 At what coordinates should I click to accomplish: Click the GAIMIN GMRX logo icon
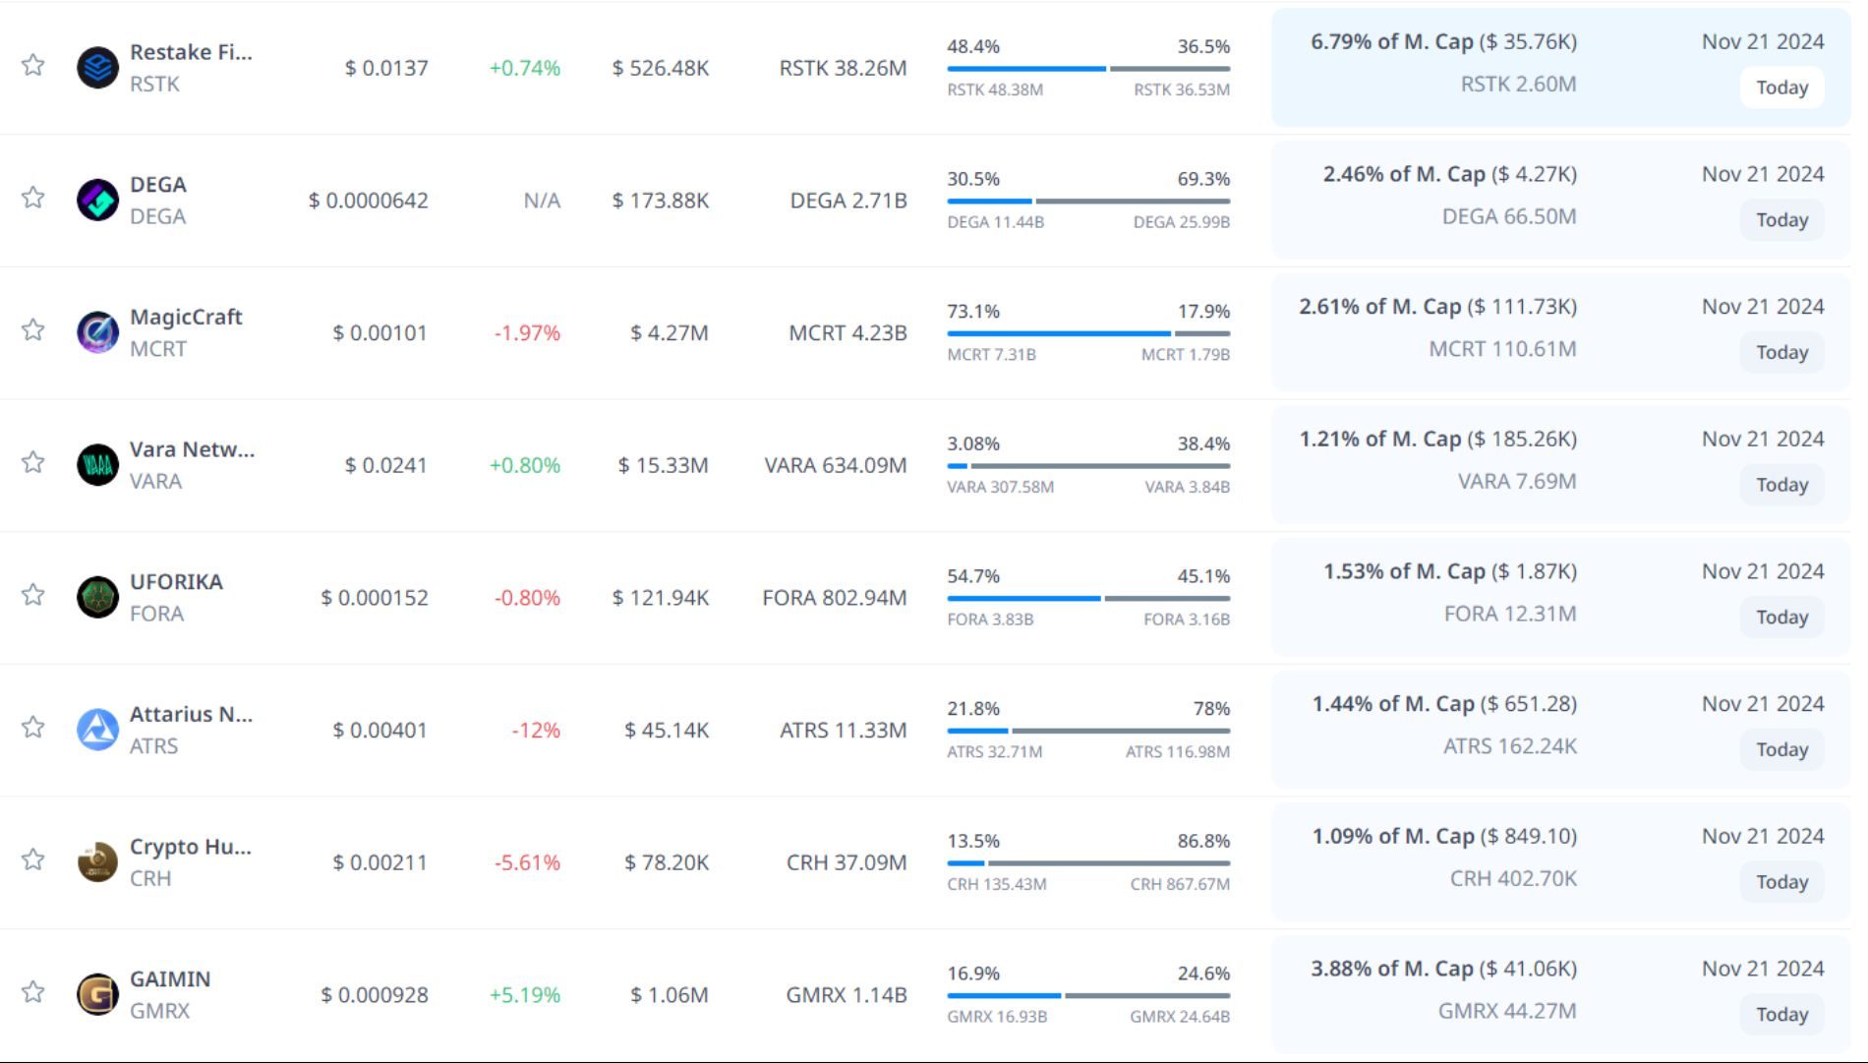pyautogui.click(x=97, y=994)
